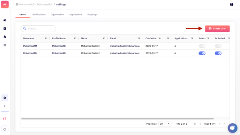240x135 pixels.
Task: Select the MohamedAO username cell
Action: pos(30,53)
